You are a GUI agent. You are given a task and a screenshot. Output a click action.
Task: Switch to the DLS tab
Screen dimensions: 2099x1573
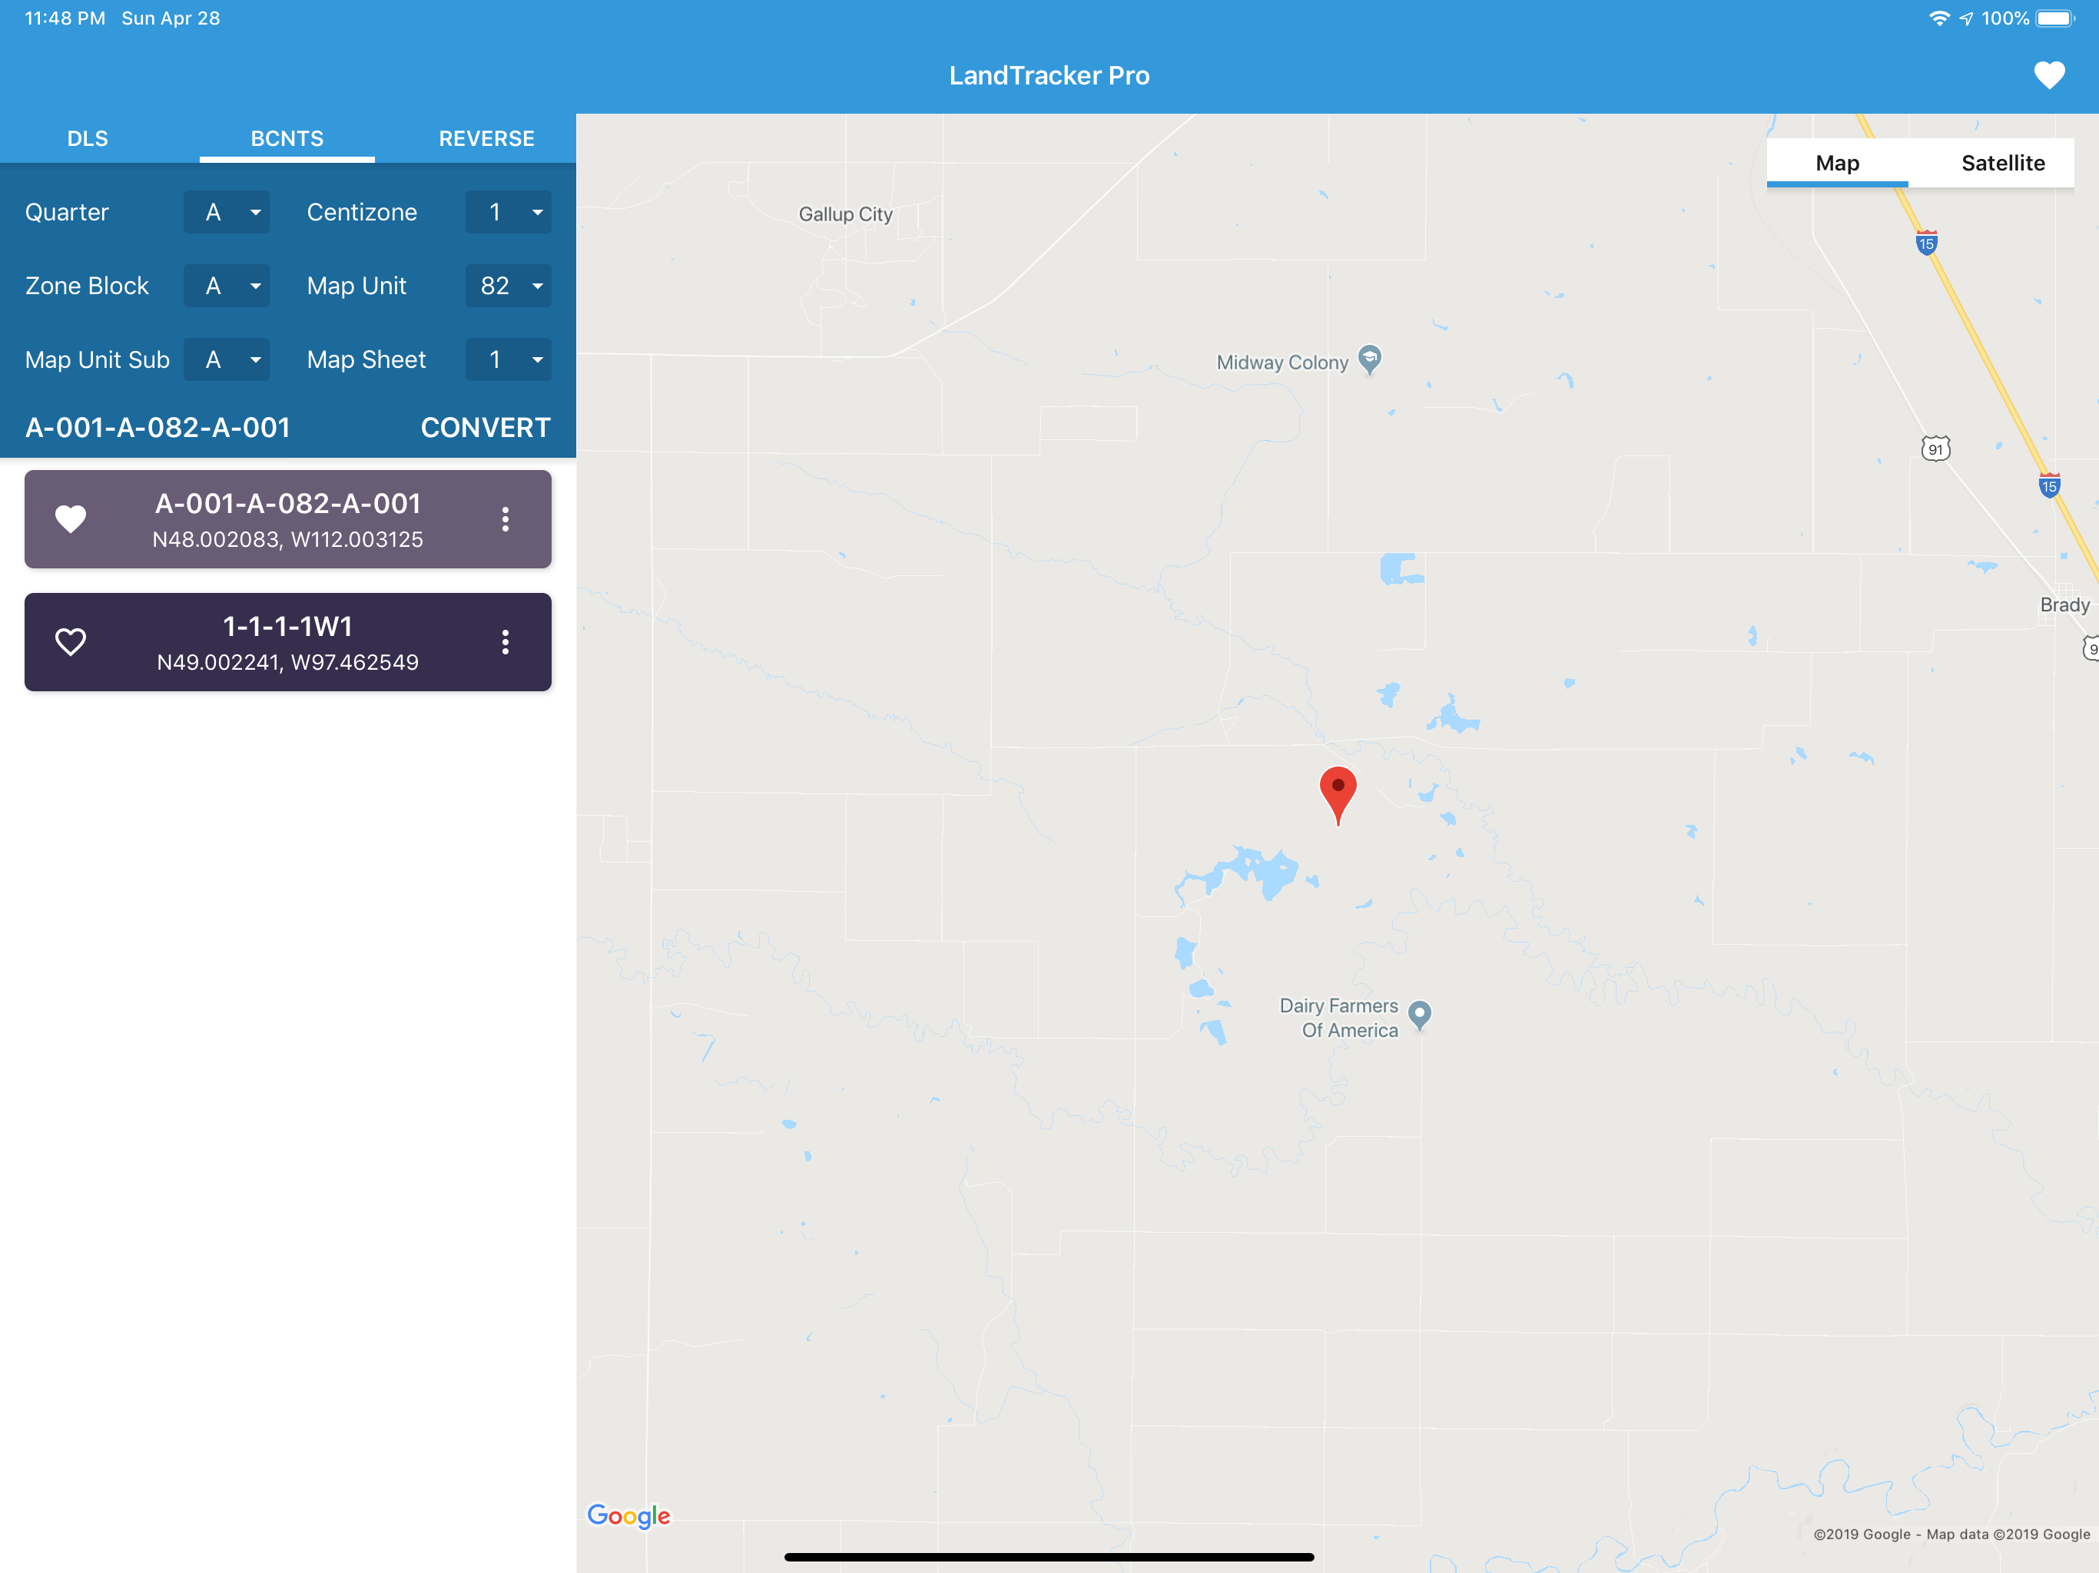tap(88, 138)
